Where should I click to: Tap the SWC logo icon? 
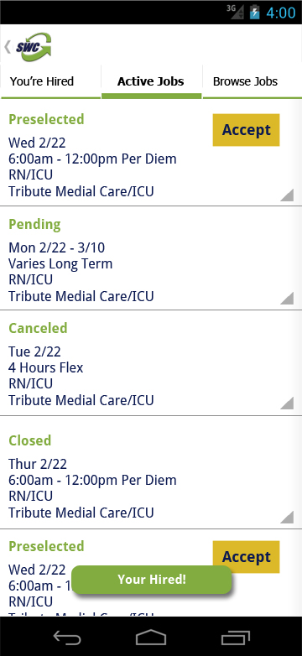click(34, 47)
